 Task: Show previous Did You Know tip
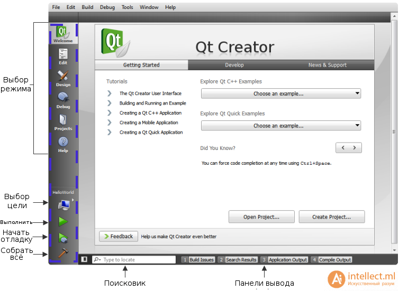click(x=343, y=147)
